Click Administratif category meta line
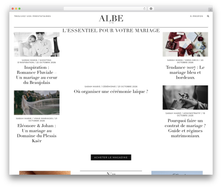222x188 pixels. [185, 114]
